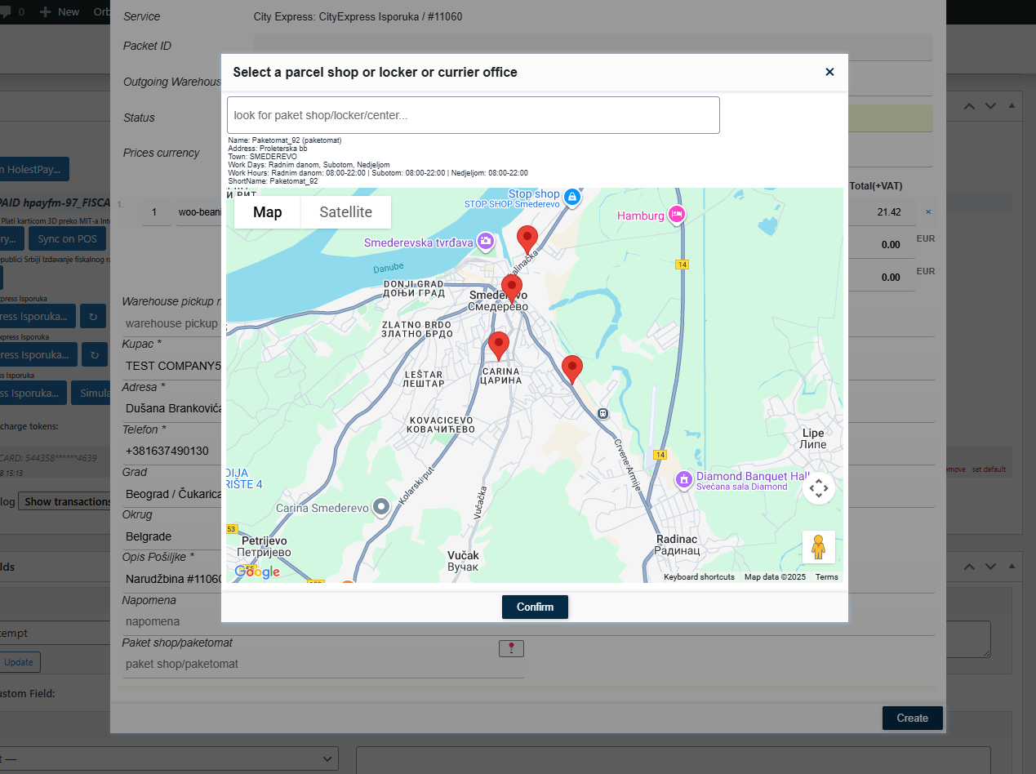The width and height of the screenshot is (1036, 774).
Task: Click the Smederevska tvrđava landmark icon
Action: 486,241
